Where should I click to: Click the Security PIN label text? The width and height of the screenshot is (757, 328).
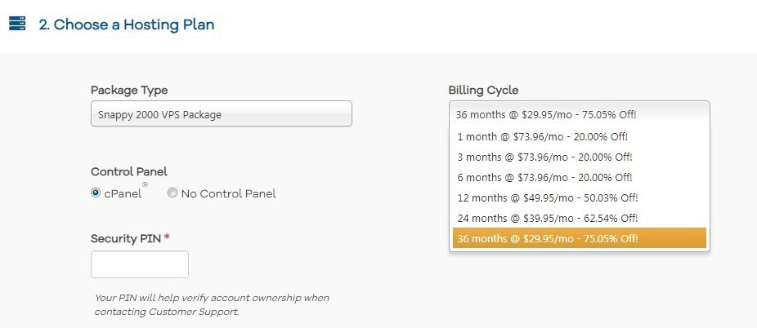click(x=126, y=238)
